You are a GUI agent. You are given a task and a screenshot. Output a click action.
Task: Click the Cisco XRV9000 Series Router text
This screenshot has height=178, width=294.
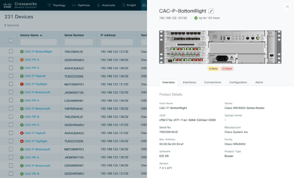point(245,108)
